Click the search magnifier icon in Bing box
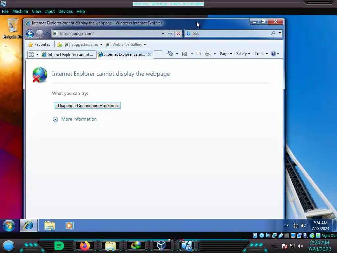 pos(273,33)
